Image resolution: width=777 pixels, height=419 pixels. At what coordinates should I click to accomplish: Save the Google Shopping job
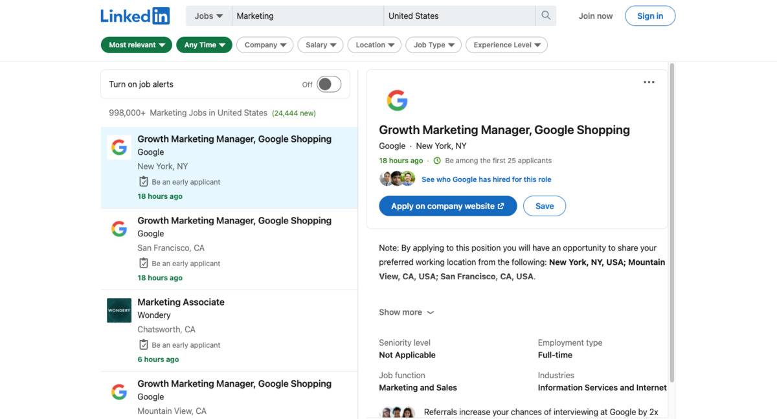tap(545, 206)
